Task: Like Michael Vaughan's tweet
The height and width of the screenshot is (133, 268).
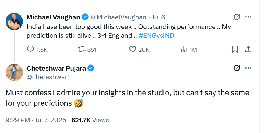Action: click(133, 50)
